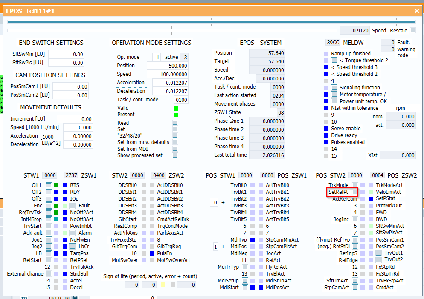This screenshot has height=299, width=424.
Task: Toggle the Enc enable checkbox
Action: pyautogui.click(x=49, y=206)
